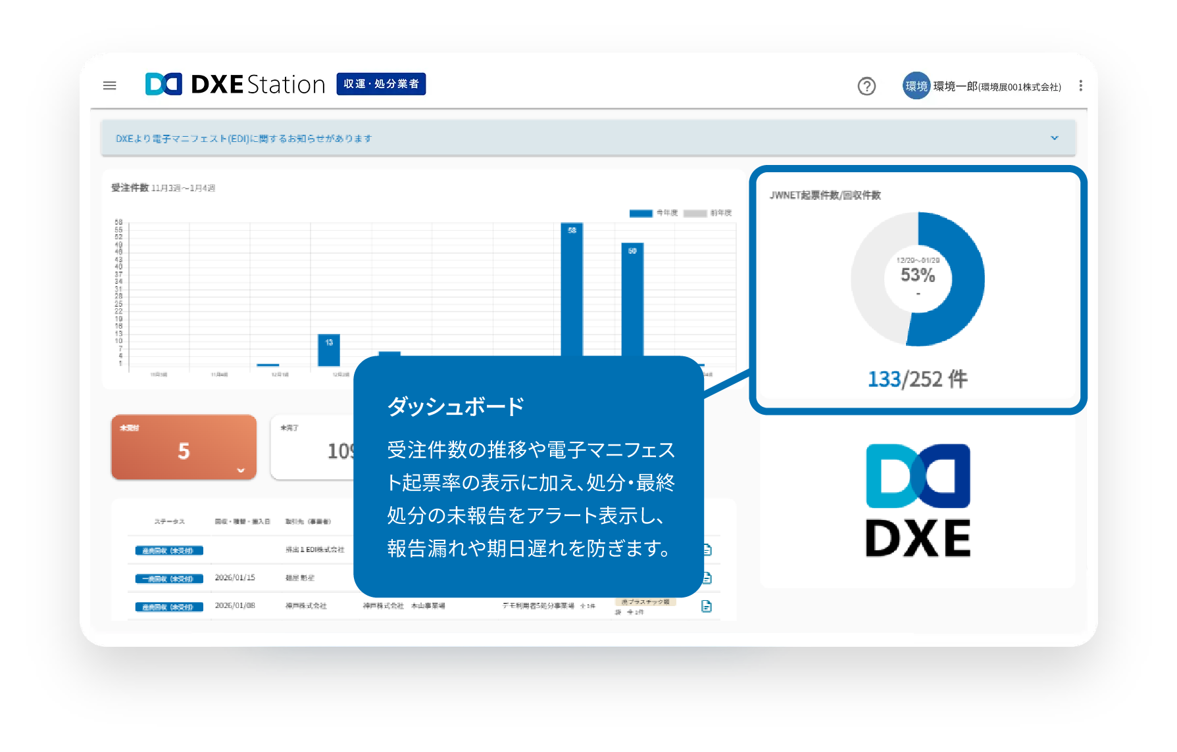Screen dimensions: 1177x752
Task: Toggle the 前年度 legend swatch
Action: click(695, 213)
